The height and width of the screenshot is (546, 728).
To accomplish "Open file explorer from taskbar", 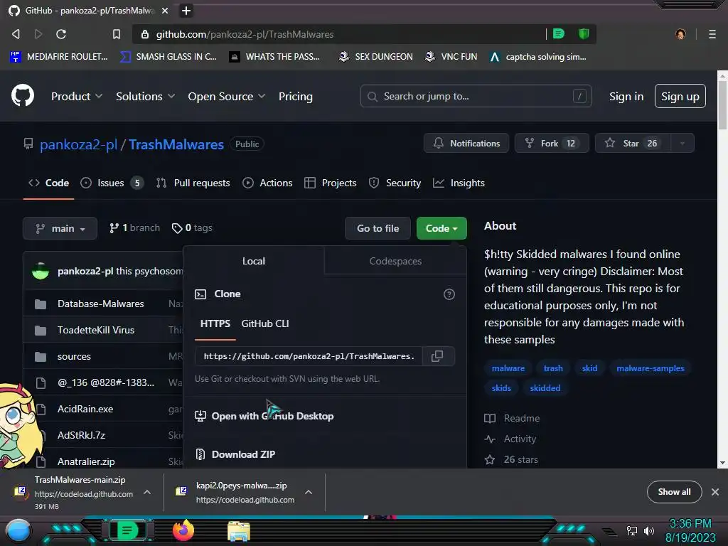I will [239, 531].
